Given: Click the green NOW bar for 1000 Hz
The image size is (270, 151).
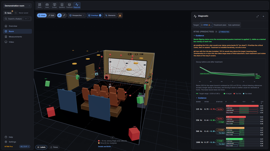Looking at the screenshot, I should tap(234, 139).
